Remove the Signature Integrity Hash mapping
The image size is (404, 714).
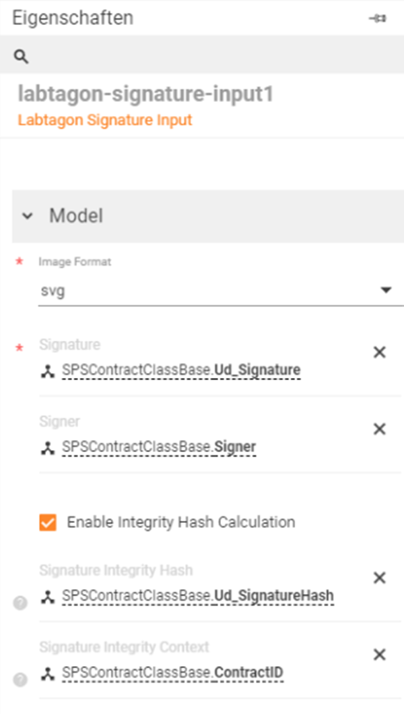[x=379, y=578]
